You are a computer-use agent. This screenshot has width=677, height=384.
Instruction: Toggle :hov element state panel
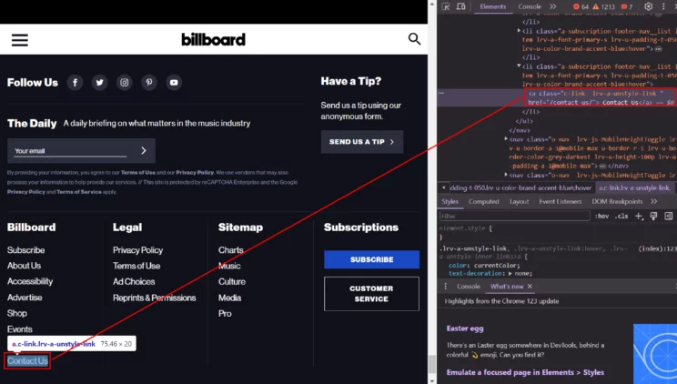601,216
